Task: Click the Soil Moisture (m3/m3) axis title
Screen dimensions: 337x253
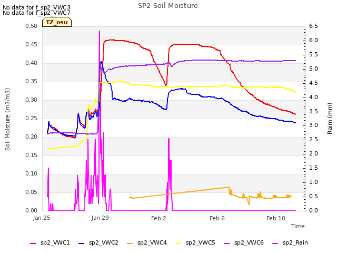Action: [7, 119]
